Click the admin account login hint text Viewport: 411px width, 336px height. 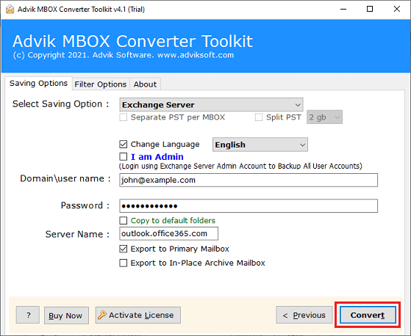(240, 167)
